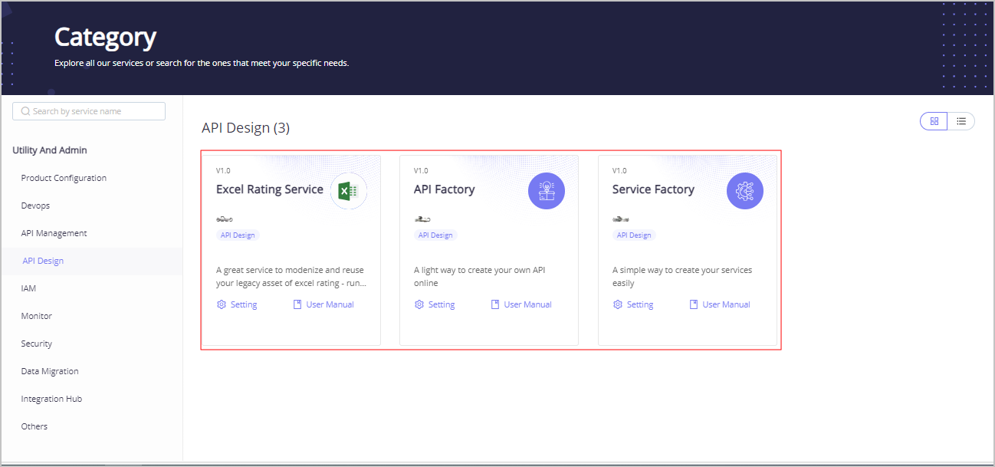Click the Excel Rating Service spreadsheet icon
The width and height of the screenshot is (995, 467).
[x=349, y=191]
